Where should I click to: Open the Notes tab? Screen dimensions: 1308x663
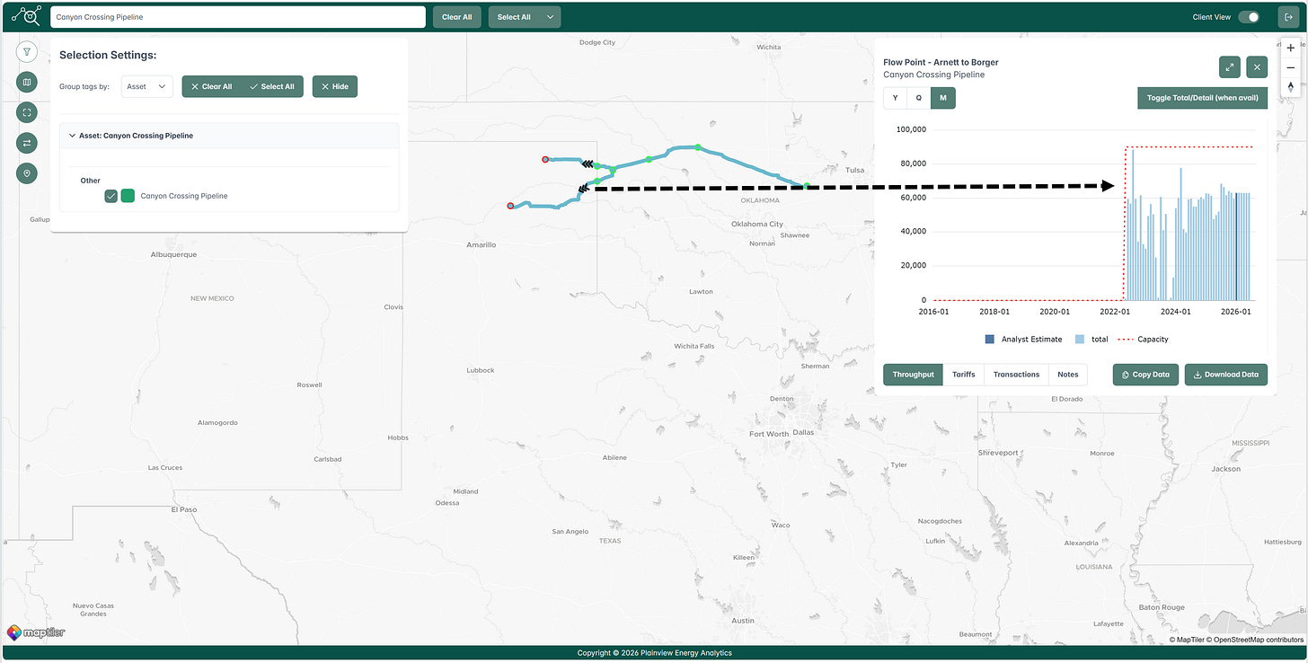1068,375
